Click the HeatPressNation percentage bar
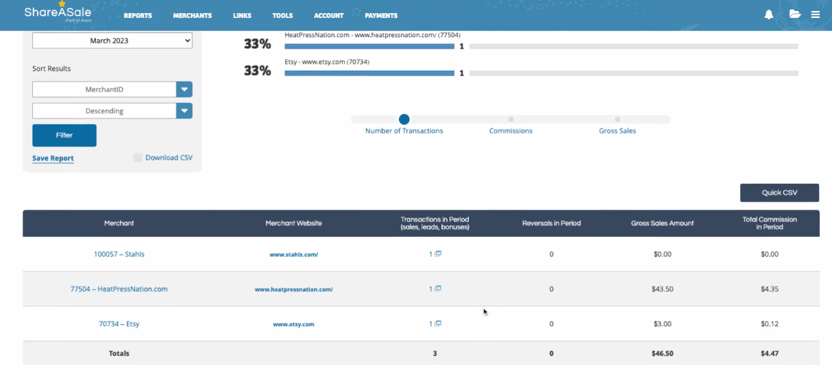The width and height of the screenshot is (832, 390). click(369, 47)
